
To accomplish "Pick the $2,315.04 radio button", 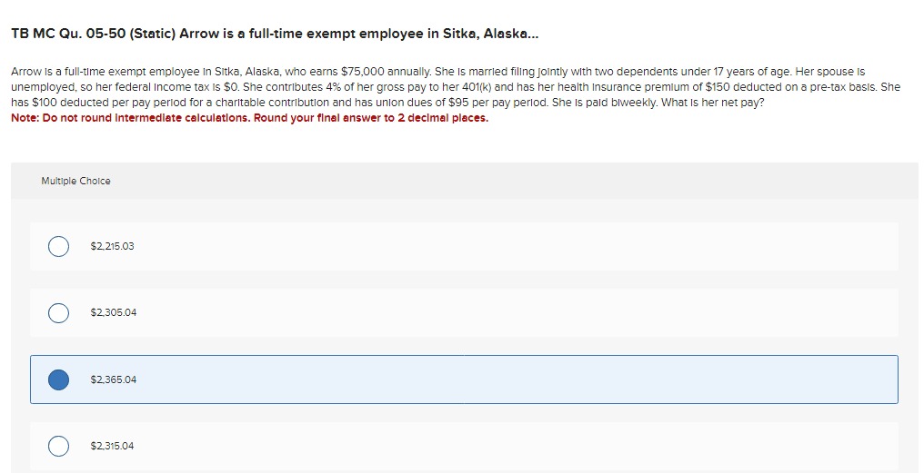I will [58, 446].
